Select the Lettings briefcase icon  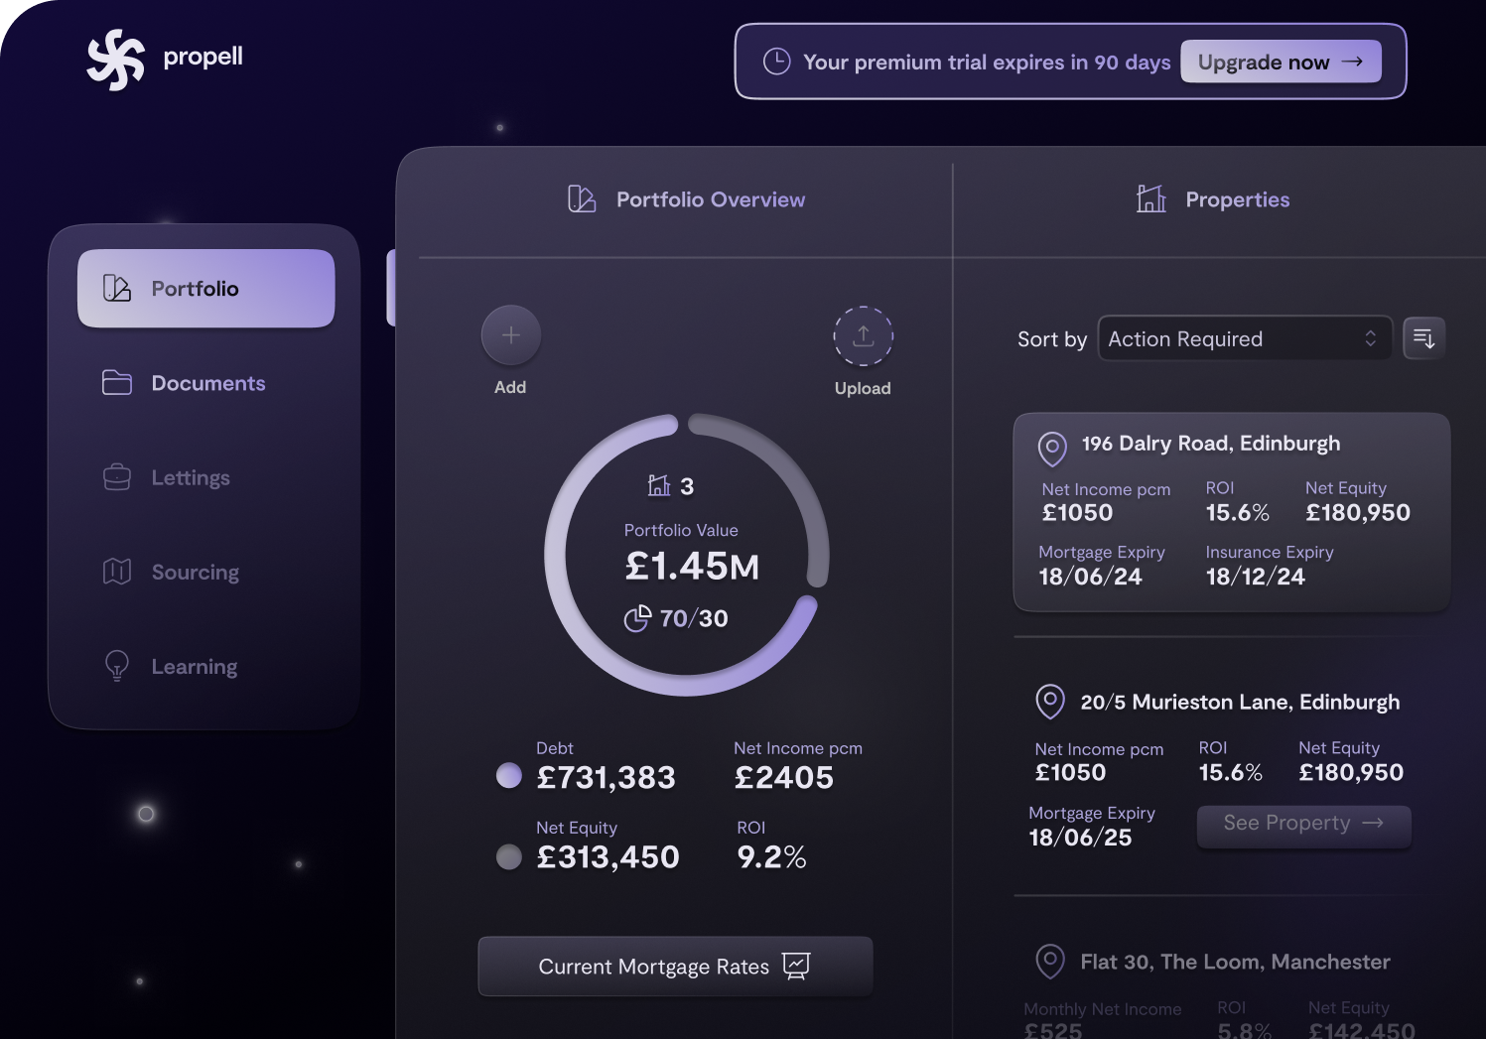point(116,476)
